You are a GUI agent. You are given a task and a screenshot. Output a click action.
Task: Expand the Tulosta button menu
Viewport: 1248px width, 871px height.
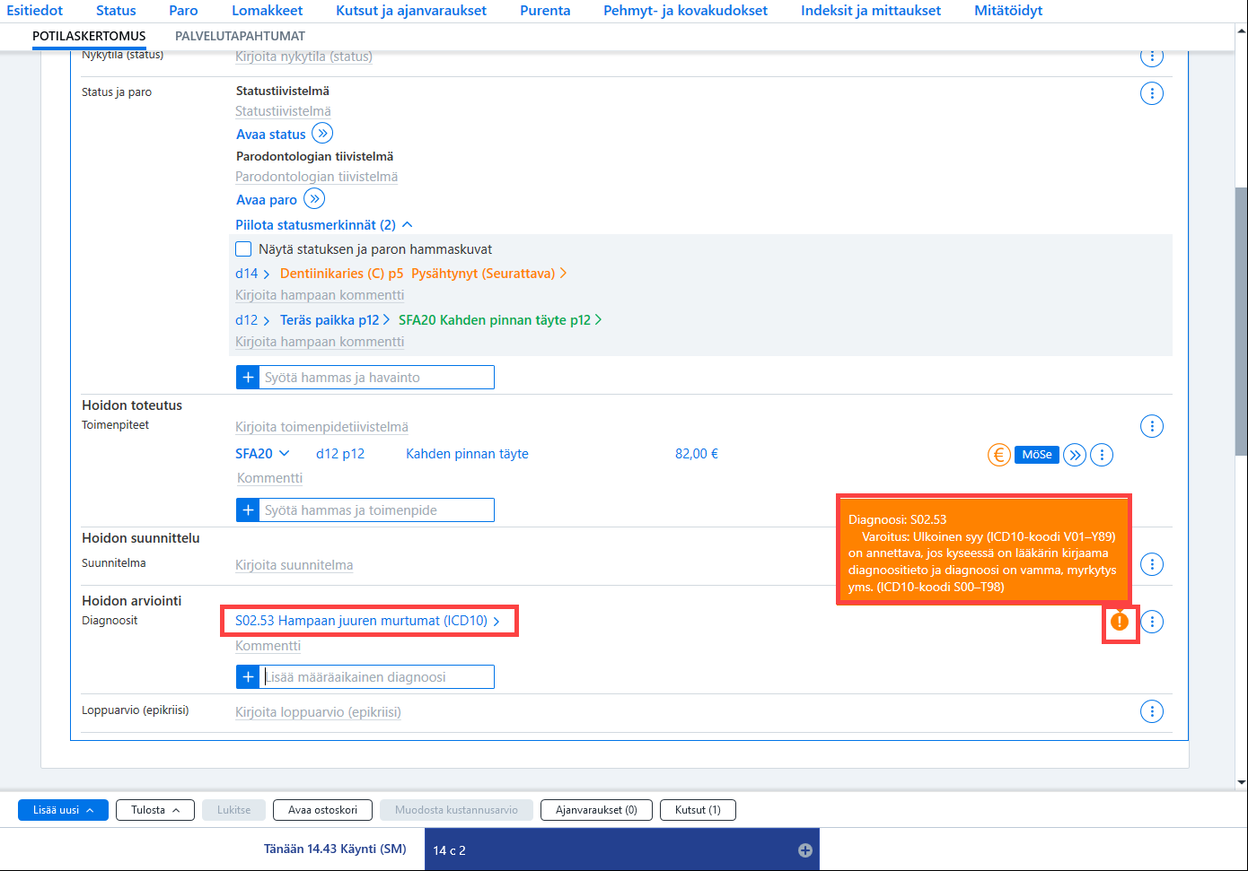point(156,810)
